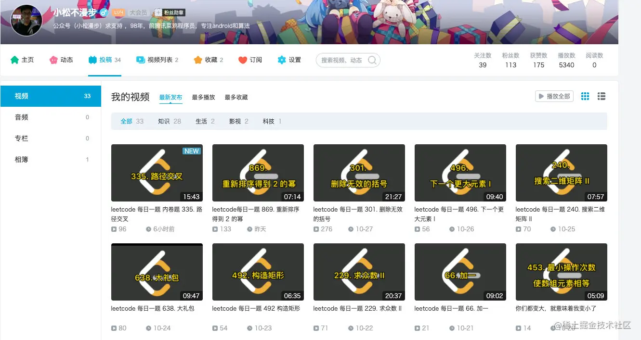Click title leetcode 每日一题 496. 下一个更大元素 I

tap(459, 214)
